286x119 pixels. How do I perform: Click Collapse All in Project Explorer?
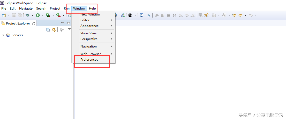click(x=48, y=30)
